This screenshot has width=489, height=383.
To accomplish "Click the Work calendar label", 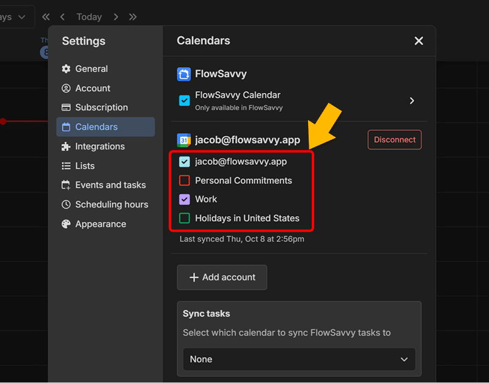I will (x=206, y=200).
